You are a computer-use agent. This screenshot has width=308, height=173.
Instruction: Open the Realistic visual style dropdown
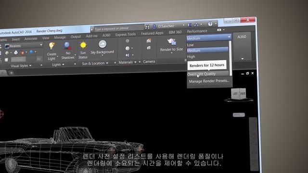pyautogui.click(x=24, y=46)
